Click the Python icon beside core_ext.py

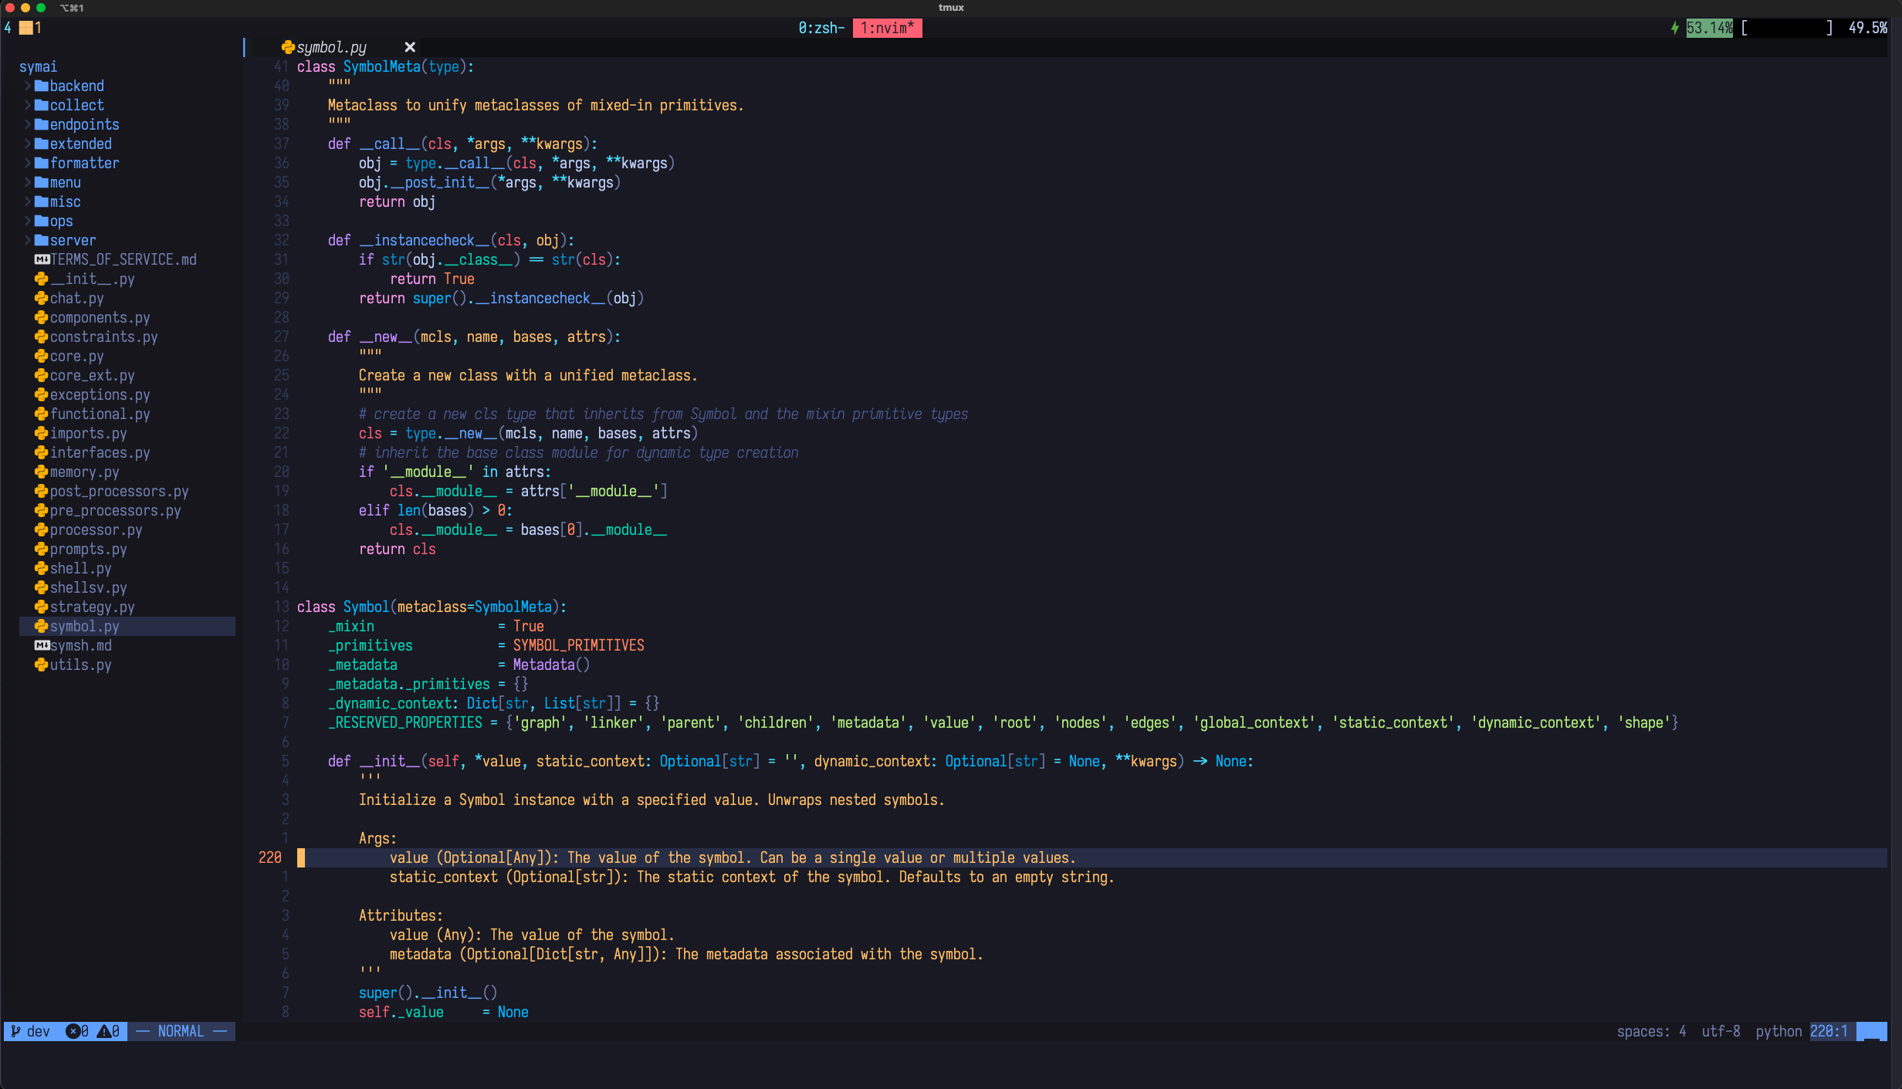click(42, 375)
